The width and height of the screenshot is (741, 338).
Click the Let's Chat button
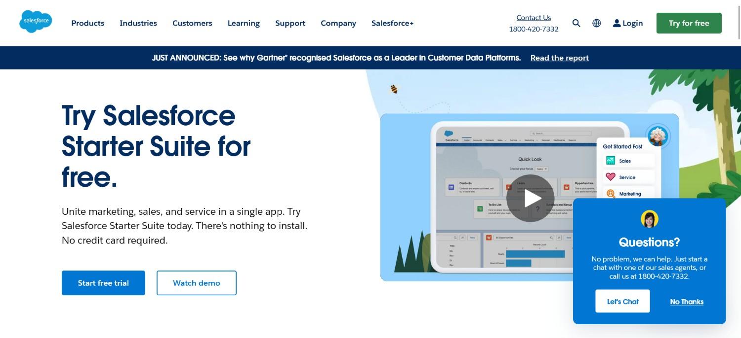point(622,301)
